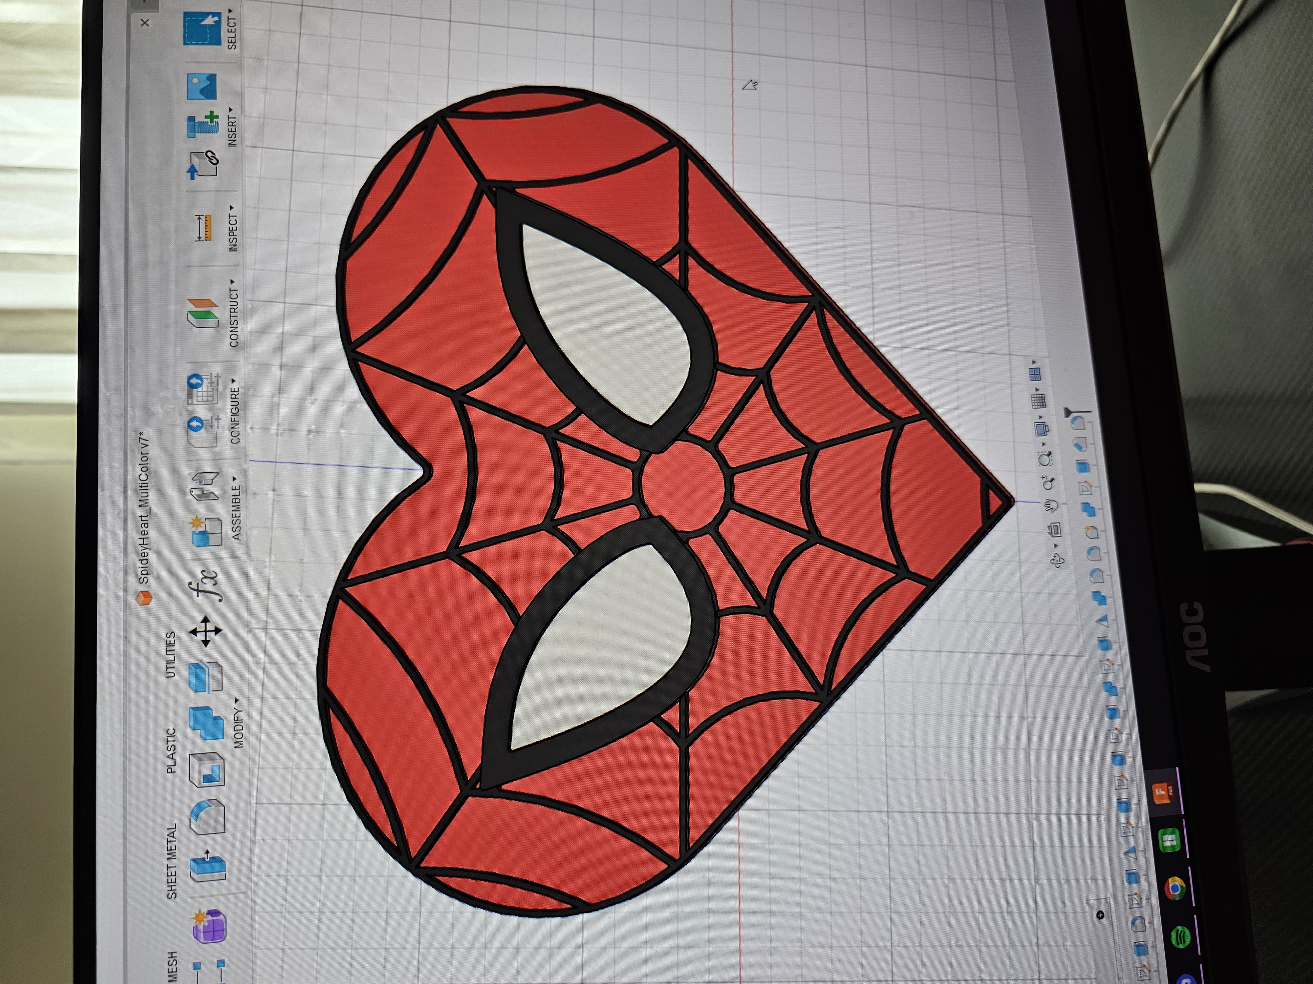1313x984 pixels.
Task: Expand the CONFIGURE dropdown
Action: [x=235, y=411]
